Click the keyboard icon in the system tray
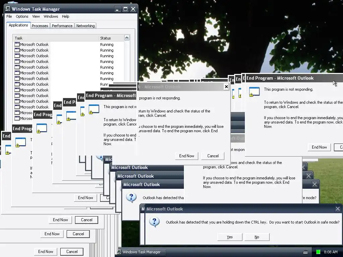The height and width of the screenshot is (257, 343). [x=305, y=252]
